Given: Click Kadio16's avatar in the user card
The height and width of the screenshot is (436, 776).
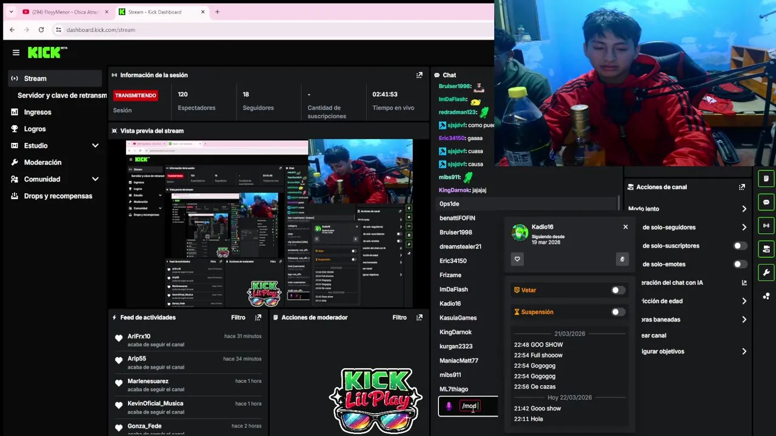Looking at the screenshot, I should pos(520,233).
